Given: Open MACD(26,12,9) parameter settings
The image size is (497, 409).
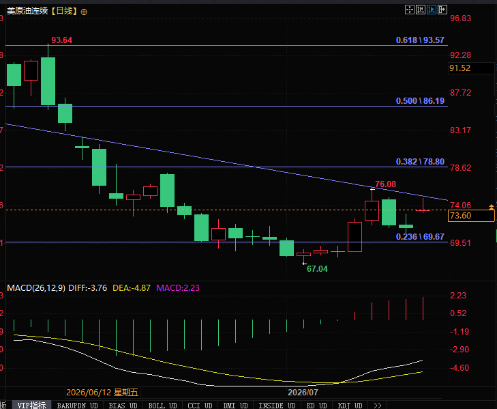Looking at the screenshot, I should coord(36,288).
